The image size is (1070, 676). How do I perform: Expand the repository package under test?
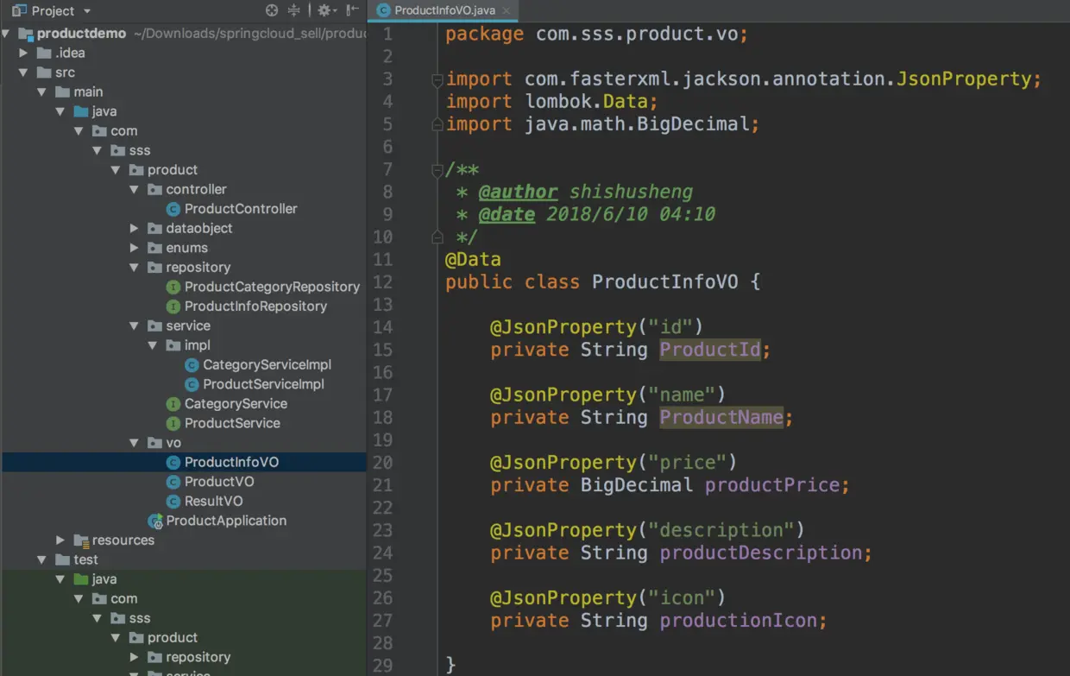click(134, 657)
